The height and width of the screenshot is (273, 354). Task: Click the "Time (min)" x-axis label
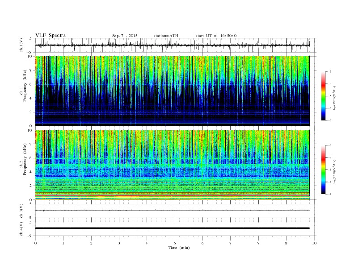point(179,248)
